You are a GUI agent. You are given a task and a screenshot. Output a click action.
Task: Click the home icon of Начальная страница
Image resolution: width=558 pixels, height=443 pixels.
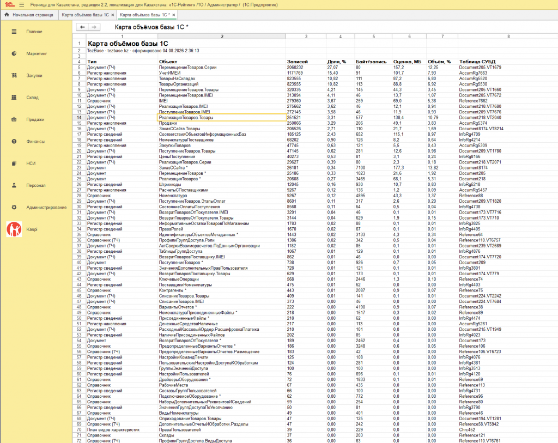point(7,15)
